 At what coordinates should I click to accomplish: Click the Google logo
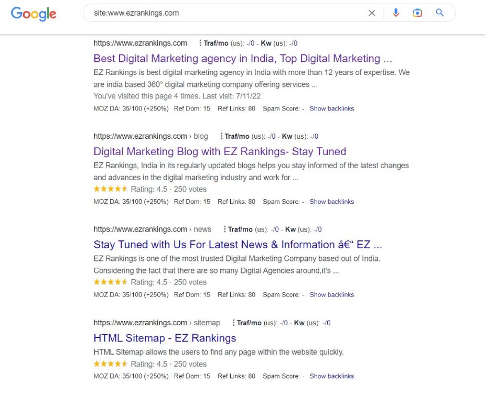pos(34,14)
